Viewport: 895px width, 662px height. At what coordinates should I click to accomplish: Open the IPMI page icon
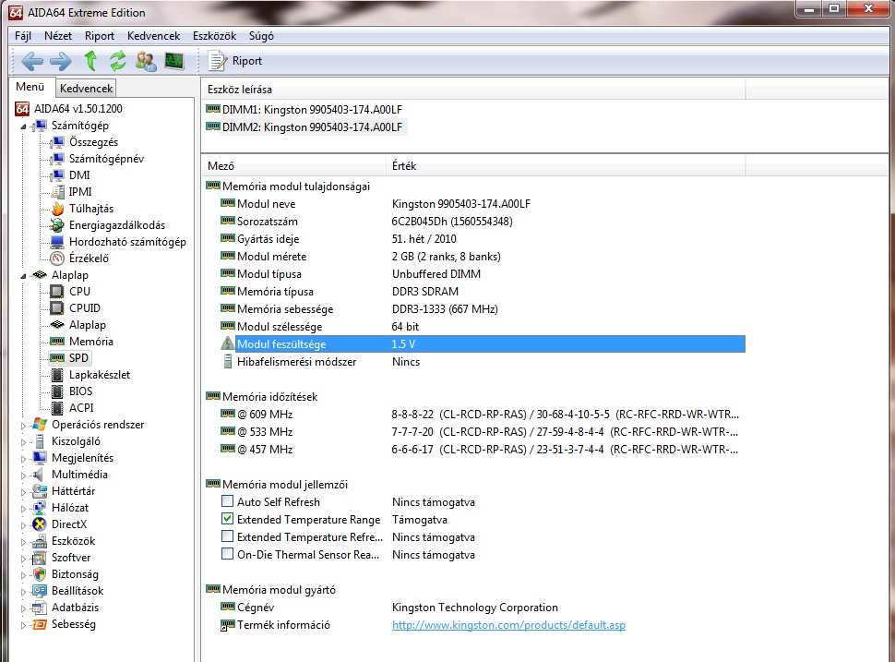point(57,191)
